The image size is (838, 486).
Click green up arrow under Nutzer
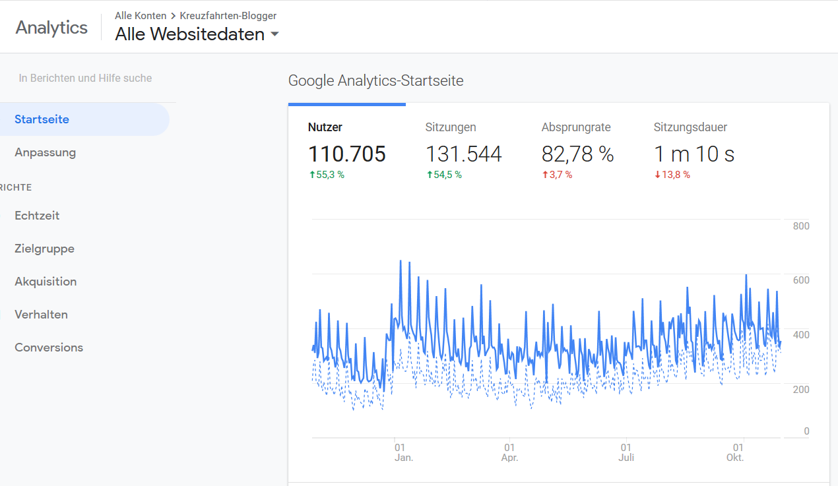[312, 175]
